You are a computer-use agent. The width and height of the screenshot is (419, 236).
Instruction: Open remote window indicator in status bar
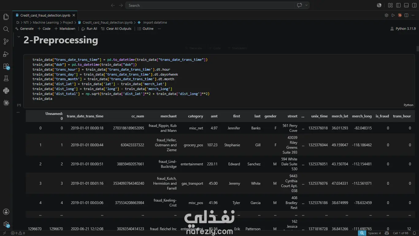pyautogui.click(x=4, y=233)
